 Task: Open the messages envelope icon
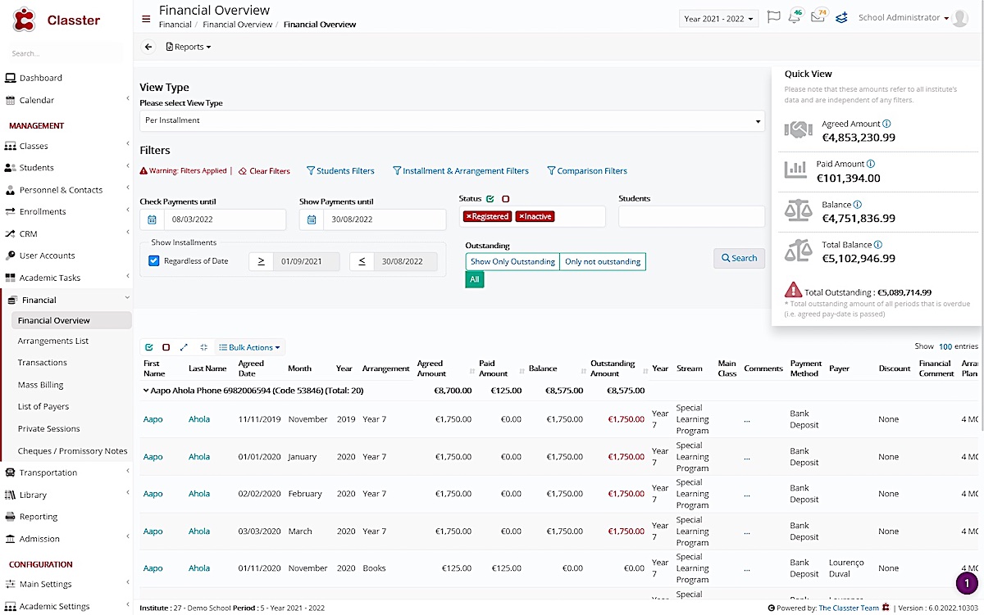818,17
